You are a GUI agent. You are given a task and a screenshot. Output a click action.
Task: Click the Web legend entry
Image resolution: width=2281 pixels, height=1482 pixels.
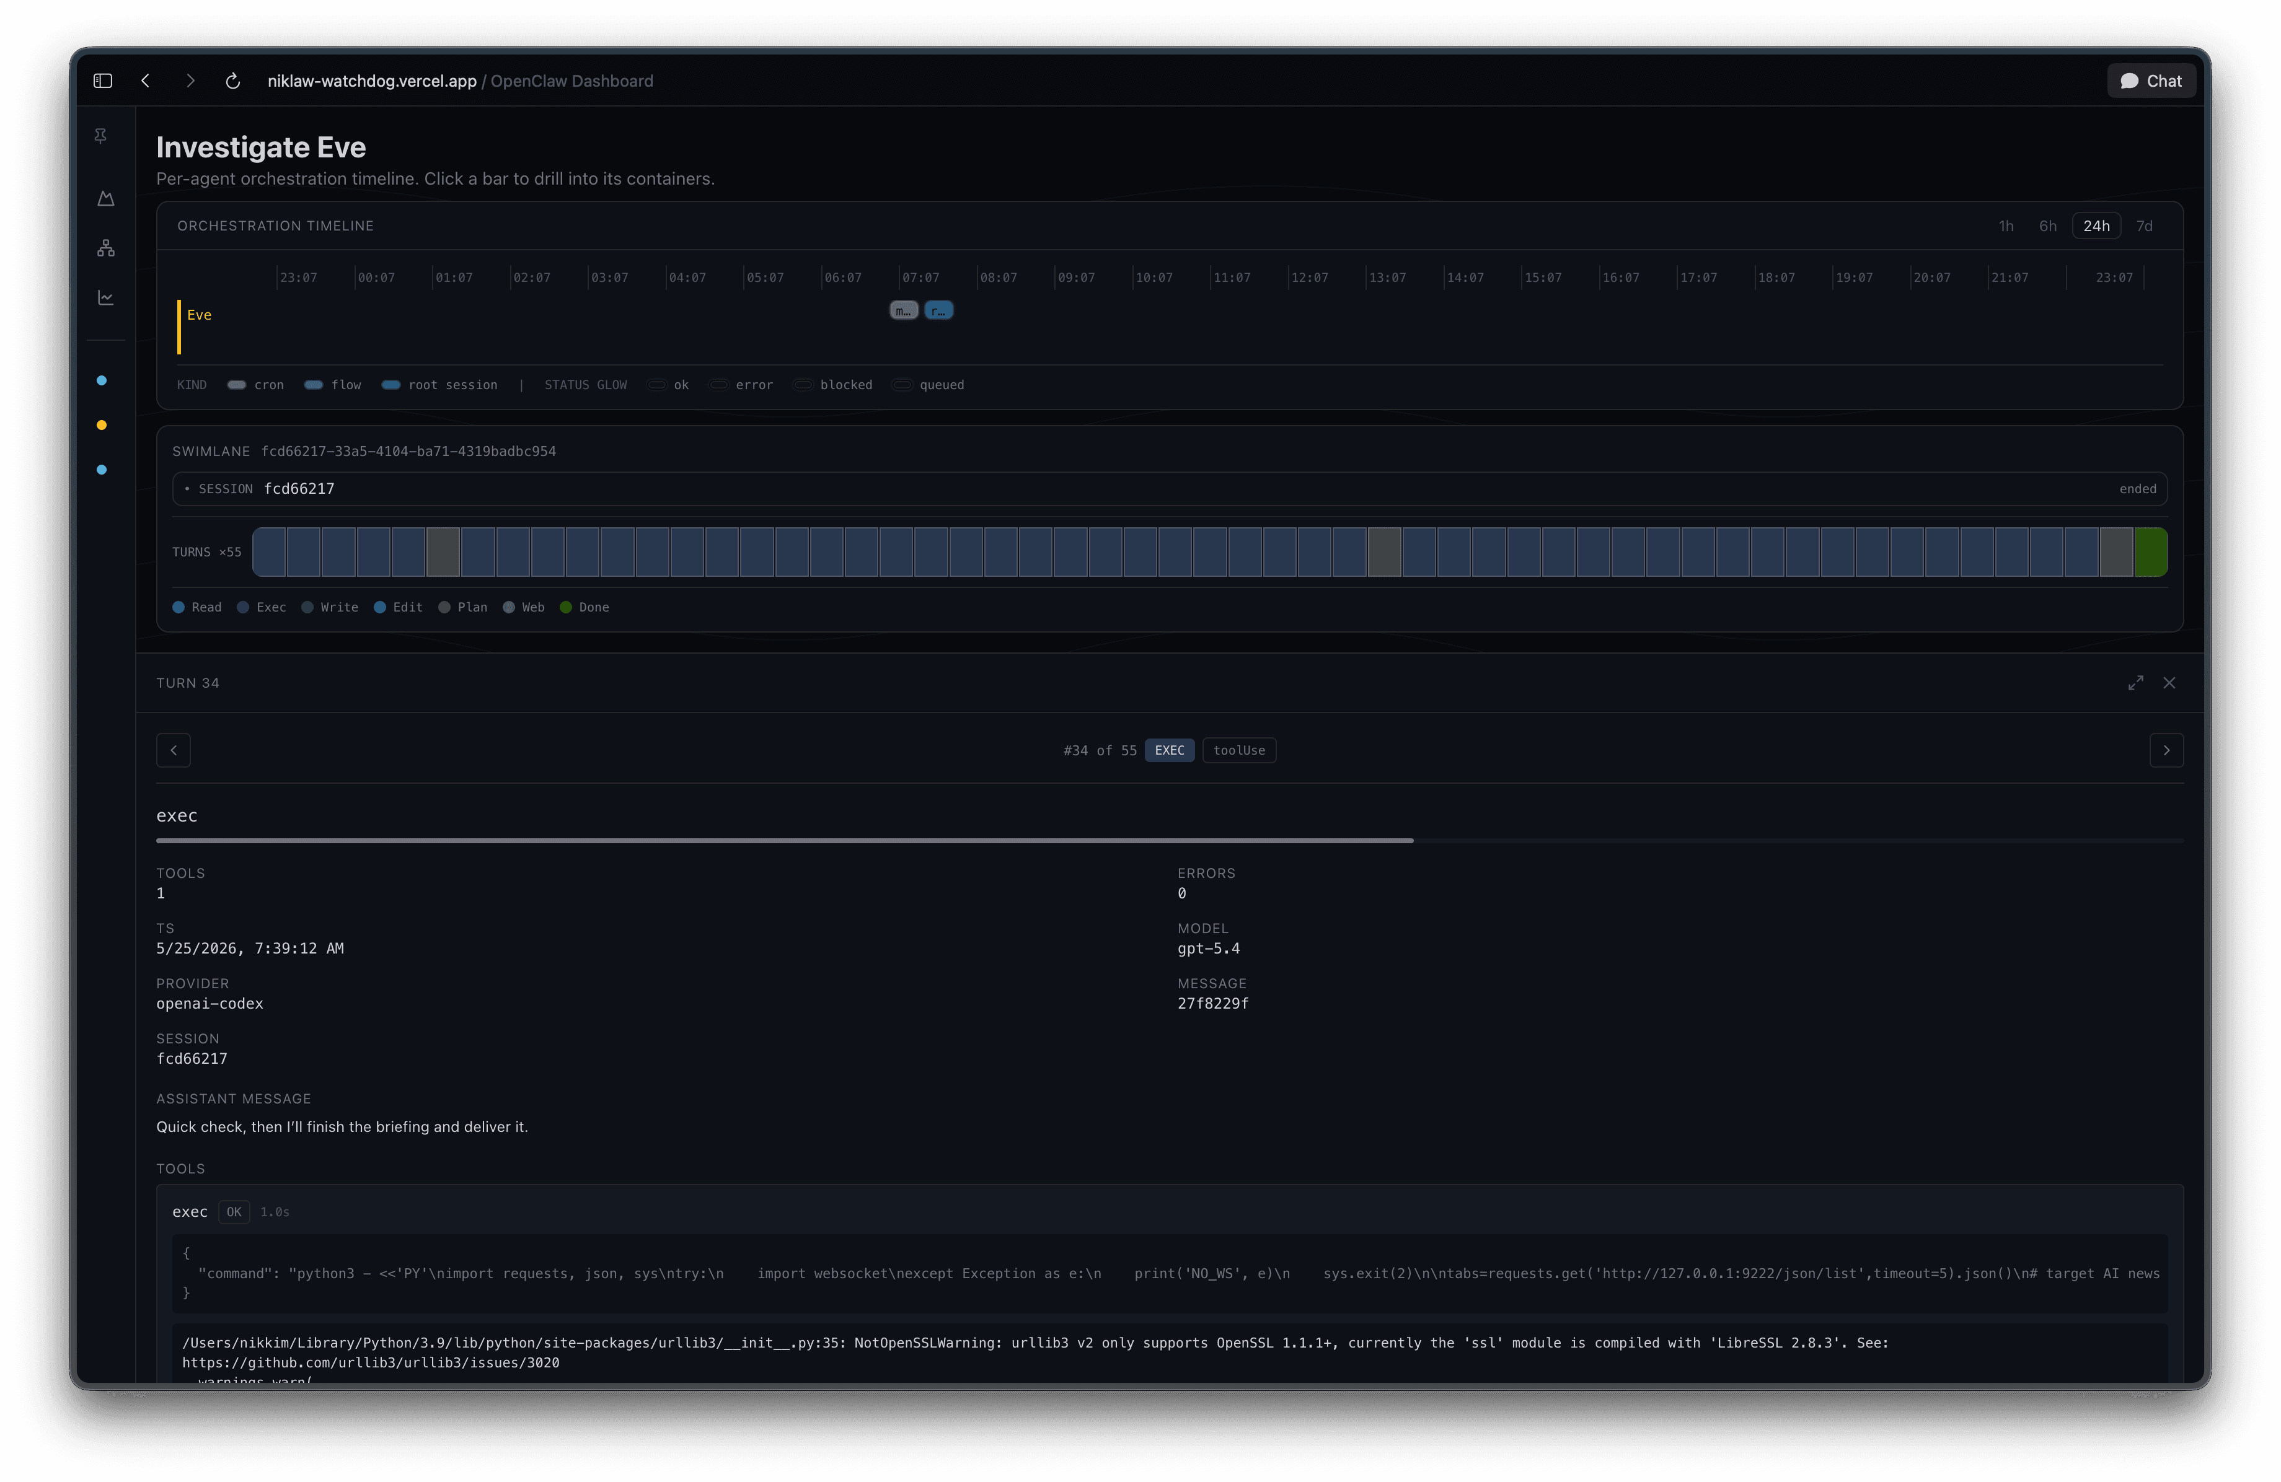[523, 607]
